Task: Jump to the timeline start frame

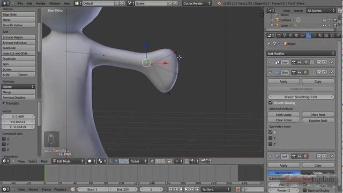Action: pyautogui.click(x=170, y=189)
